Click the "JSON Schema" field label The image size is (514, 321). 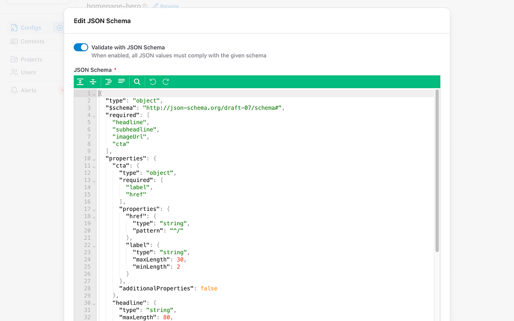[x=93, y=70]
